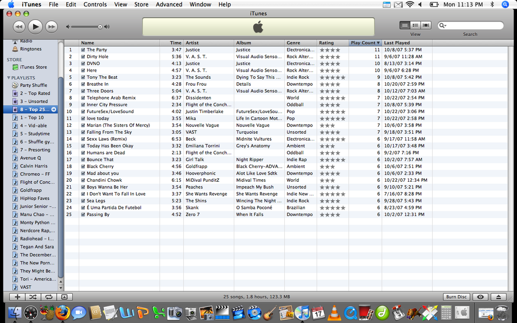Uncheck the 'Bounce That' checkbox
This screenshot has height=323, width=517.
click(83, 159)
